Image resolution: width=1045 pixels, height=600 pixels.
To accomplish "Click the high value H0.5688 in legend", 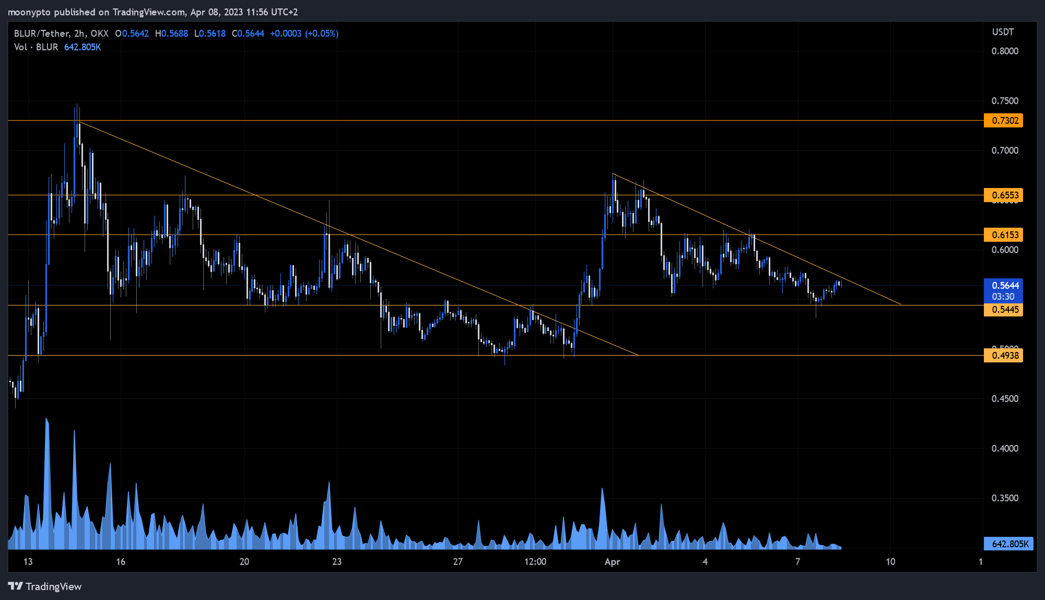I will [x=171, y=33].
